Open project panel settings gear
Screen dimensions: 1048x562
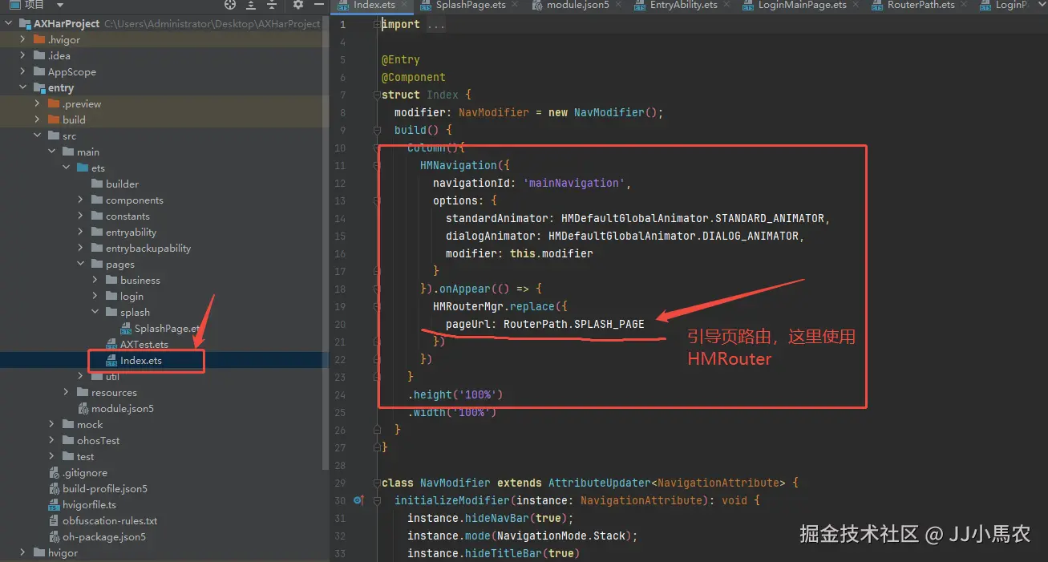(x=297, y=5)
